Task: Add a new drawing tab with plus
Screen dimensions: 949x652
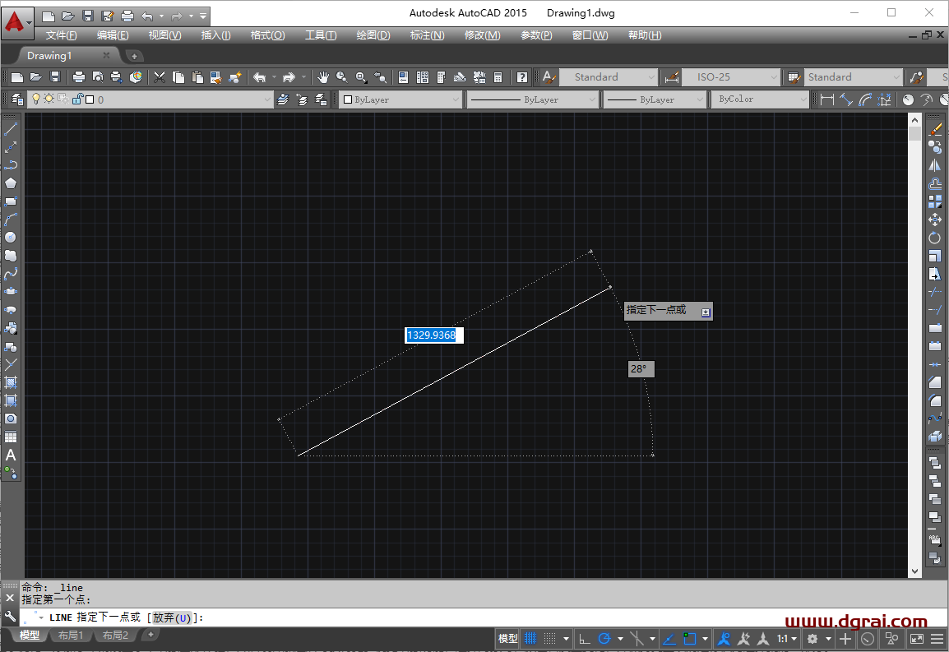Action: pyautogui.click(x=134, y=56)
